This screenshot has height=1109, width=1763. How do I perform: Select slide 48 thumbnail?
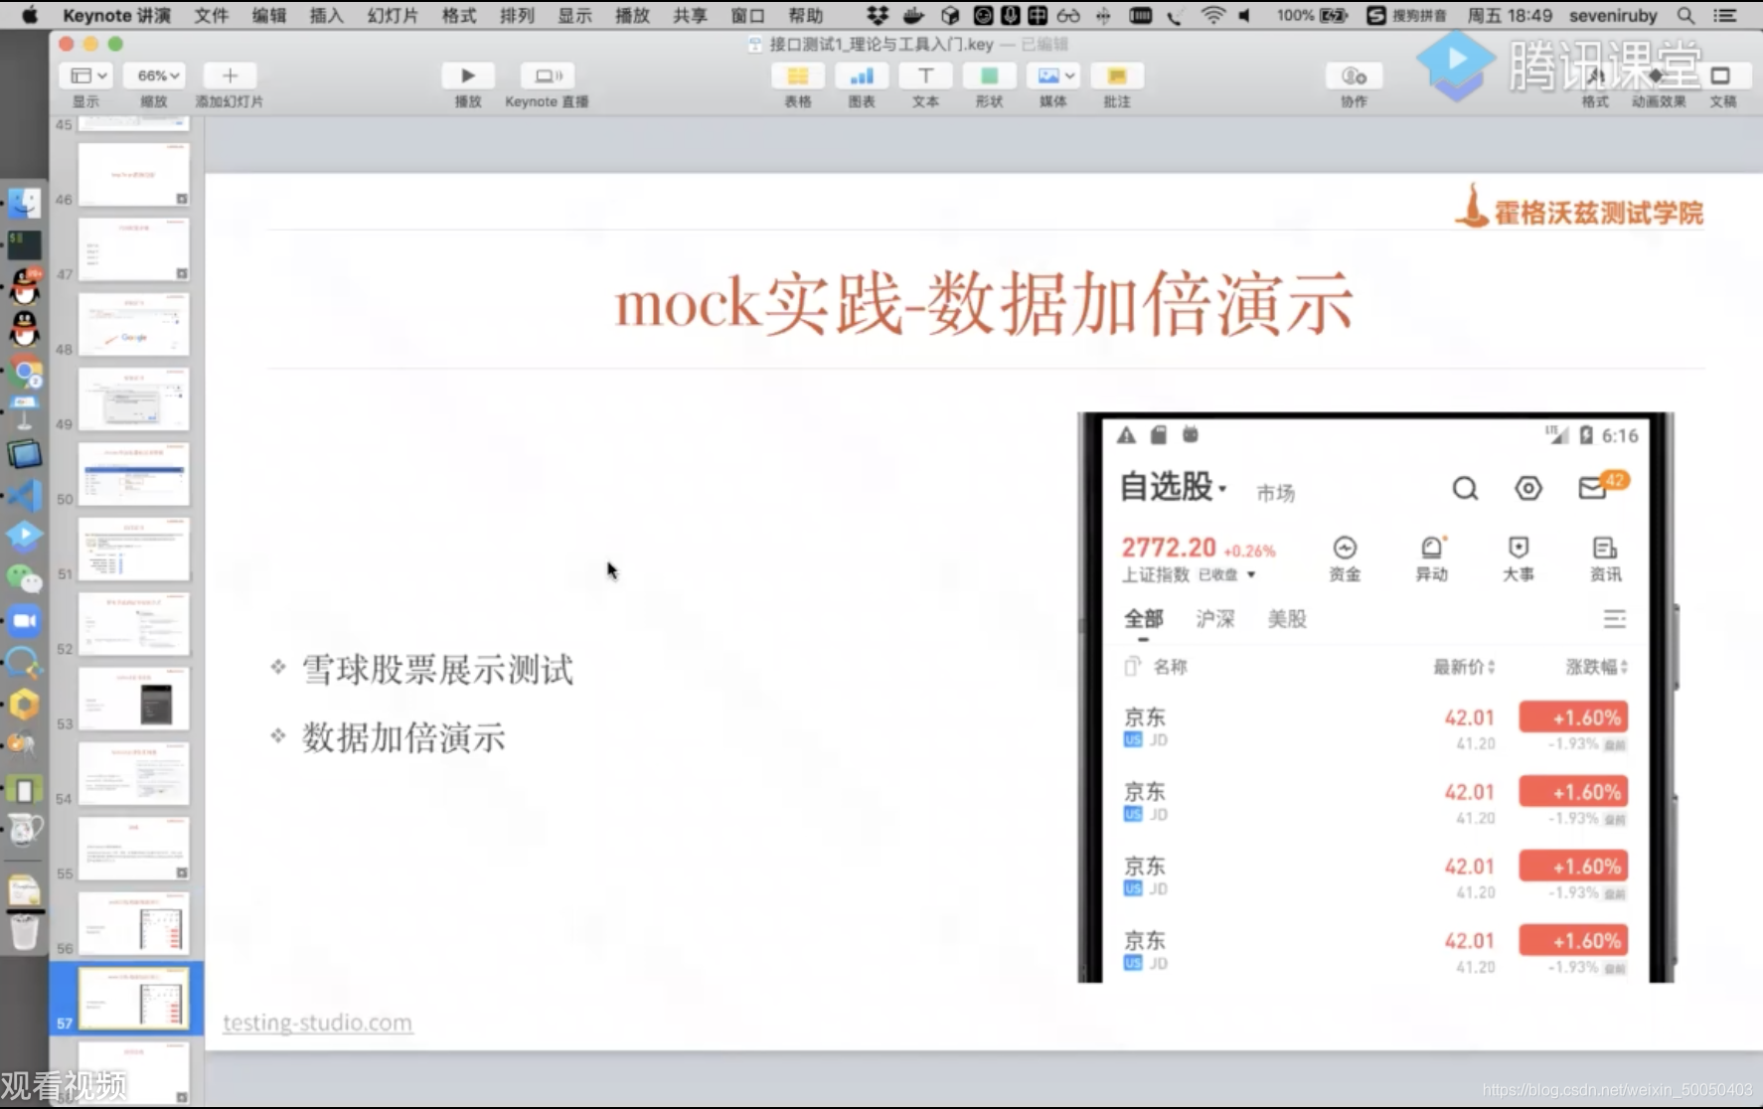pyautogui.click(x=133, y=324)
